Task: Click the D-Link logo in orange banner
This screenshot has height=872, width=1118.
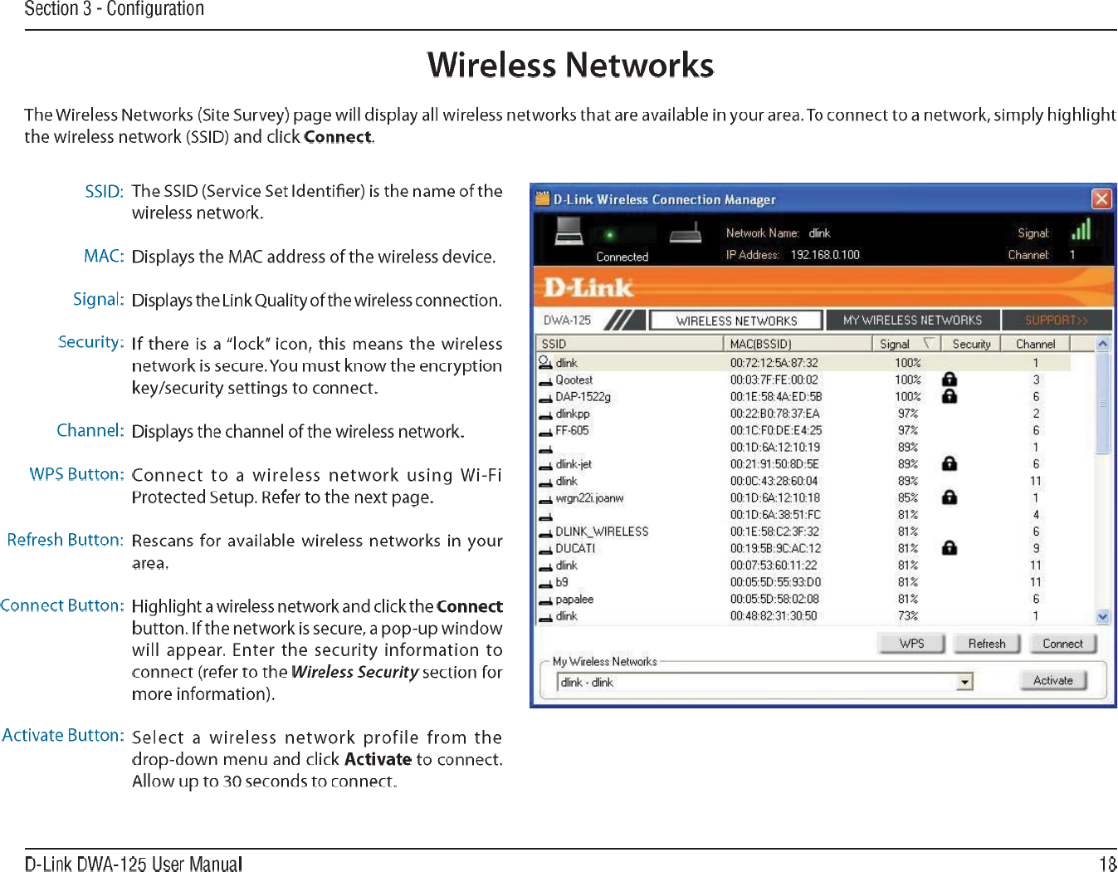Action: (588, 287)
